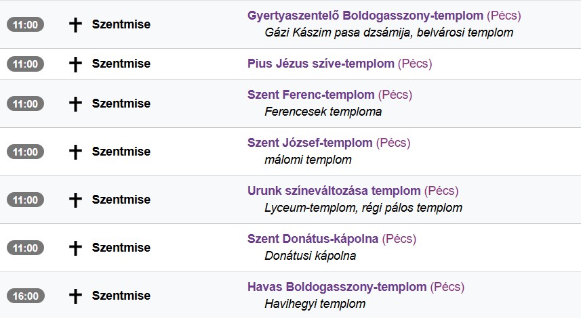This screenshot has height=318, width=581.
Task: Visit the Urunk színeváltozása templom link
Action: coord(334,191)
